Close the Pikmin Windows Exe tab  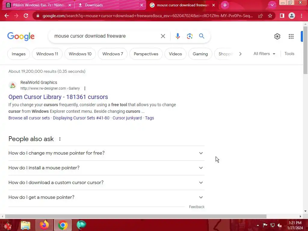pos(70,5)
